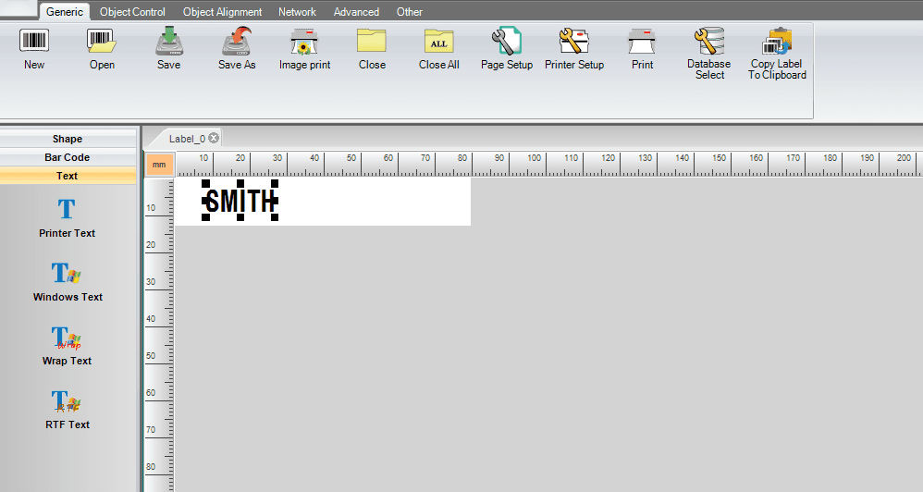Expand the Bar Code panel section
The width and height of the screenshot is (923, 492).
pyautogui.click(x=68, y=157)
